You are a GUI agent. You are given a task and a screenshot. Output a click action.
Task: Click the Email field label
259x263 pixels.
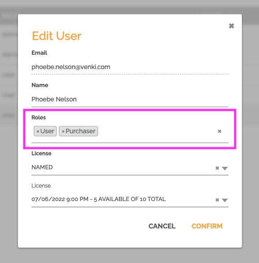coord(39,53)
